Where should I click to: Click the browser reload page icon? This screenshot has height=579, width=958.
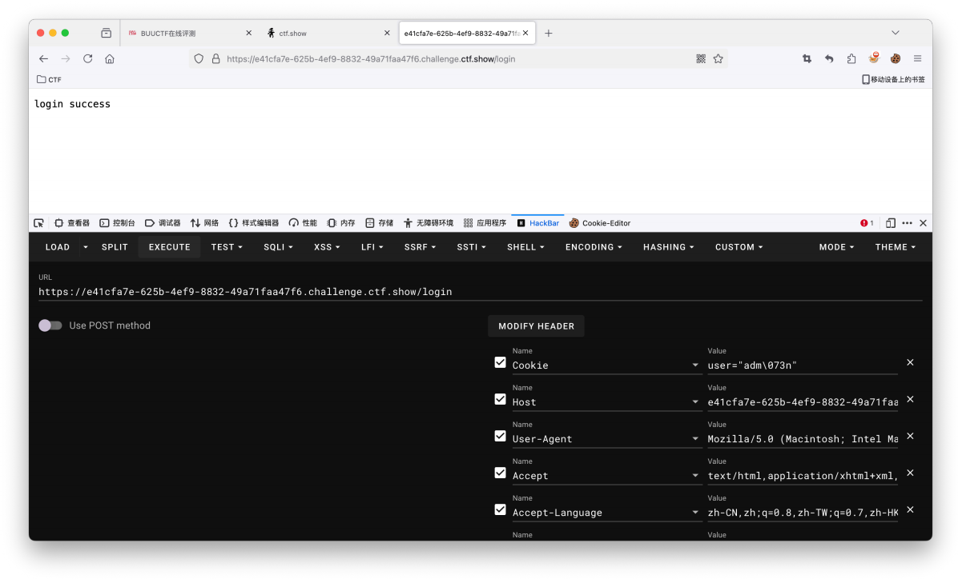(x=88, y=58)
